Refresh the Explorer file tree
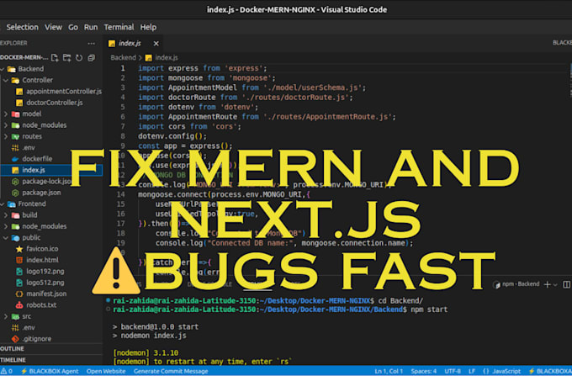The width and height of the screenshot is (572, 381). coord(79,57)
